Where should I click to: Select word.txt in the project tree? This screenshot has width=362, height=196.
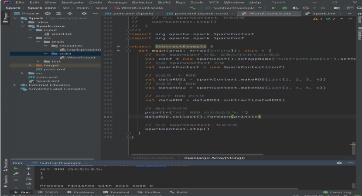click(61, 34)
